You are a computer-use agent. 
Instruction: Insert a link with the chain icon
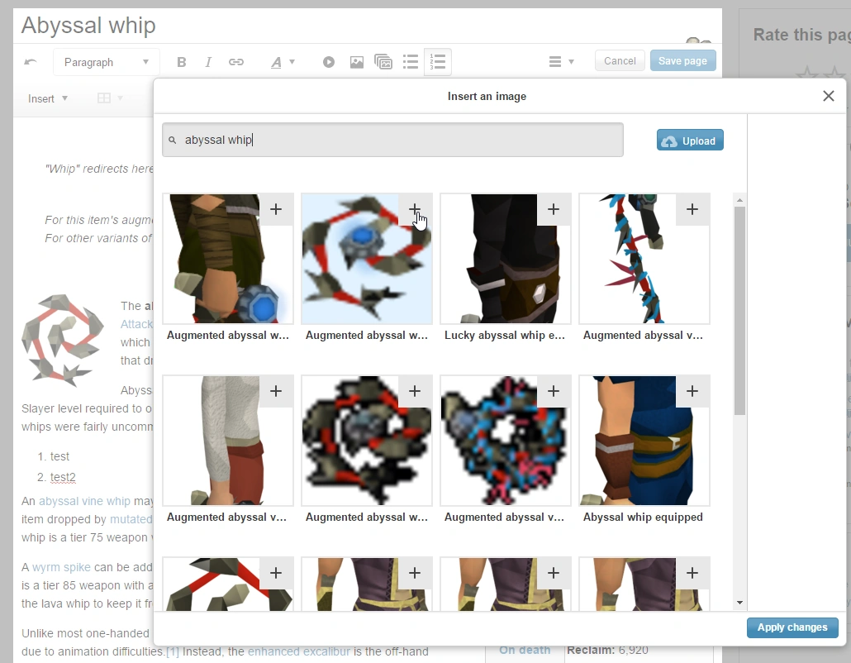tap(235, 62)
